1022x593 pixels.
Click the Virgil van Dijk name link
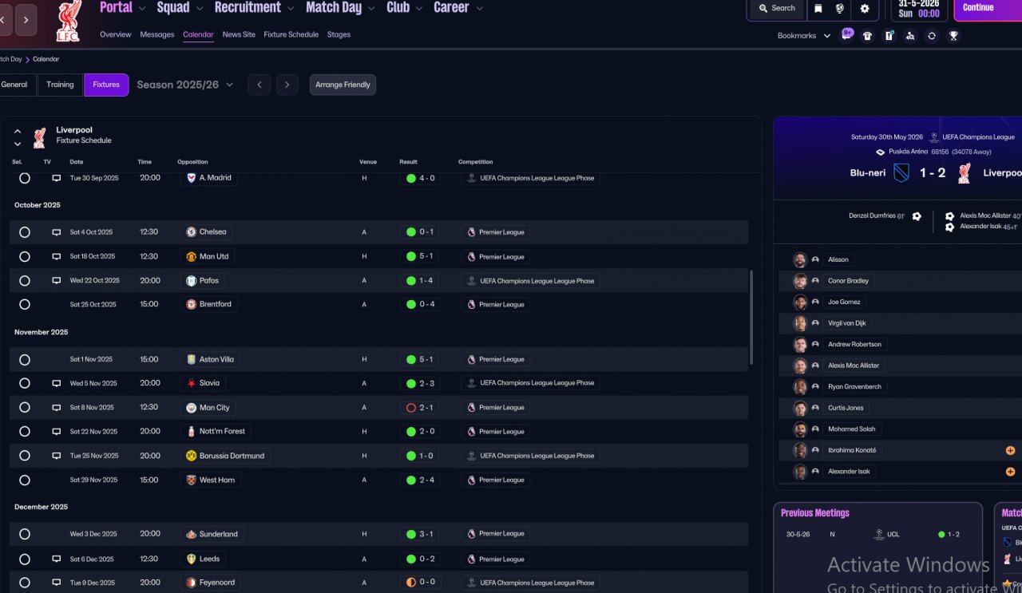(847, 323)
